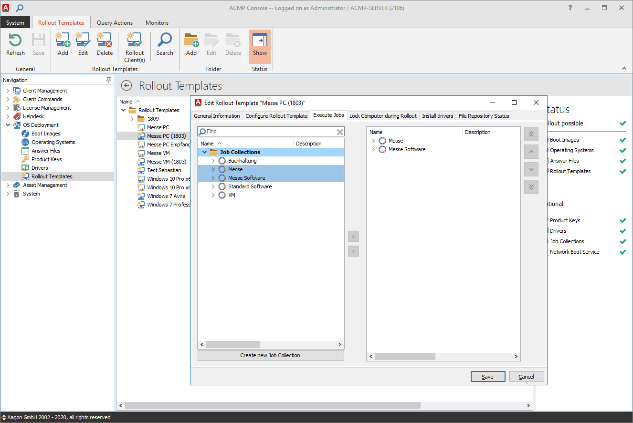Sort by Name column in left list
Screen dimensions: 633x423
245,144
